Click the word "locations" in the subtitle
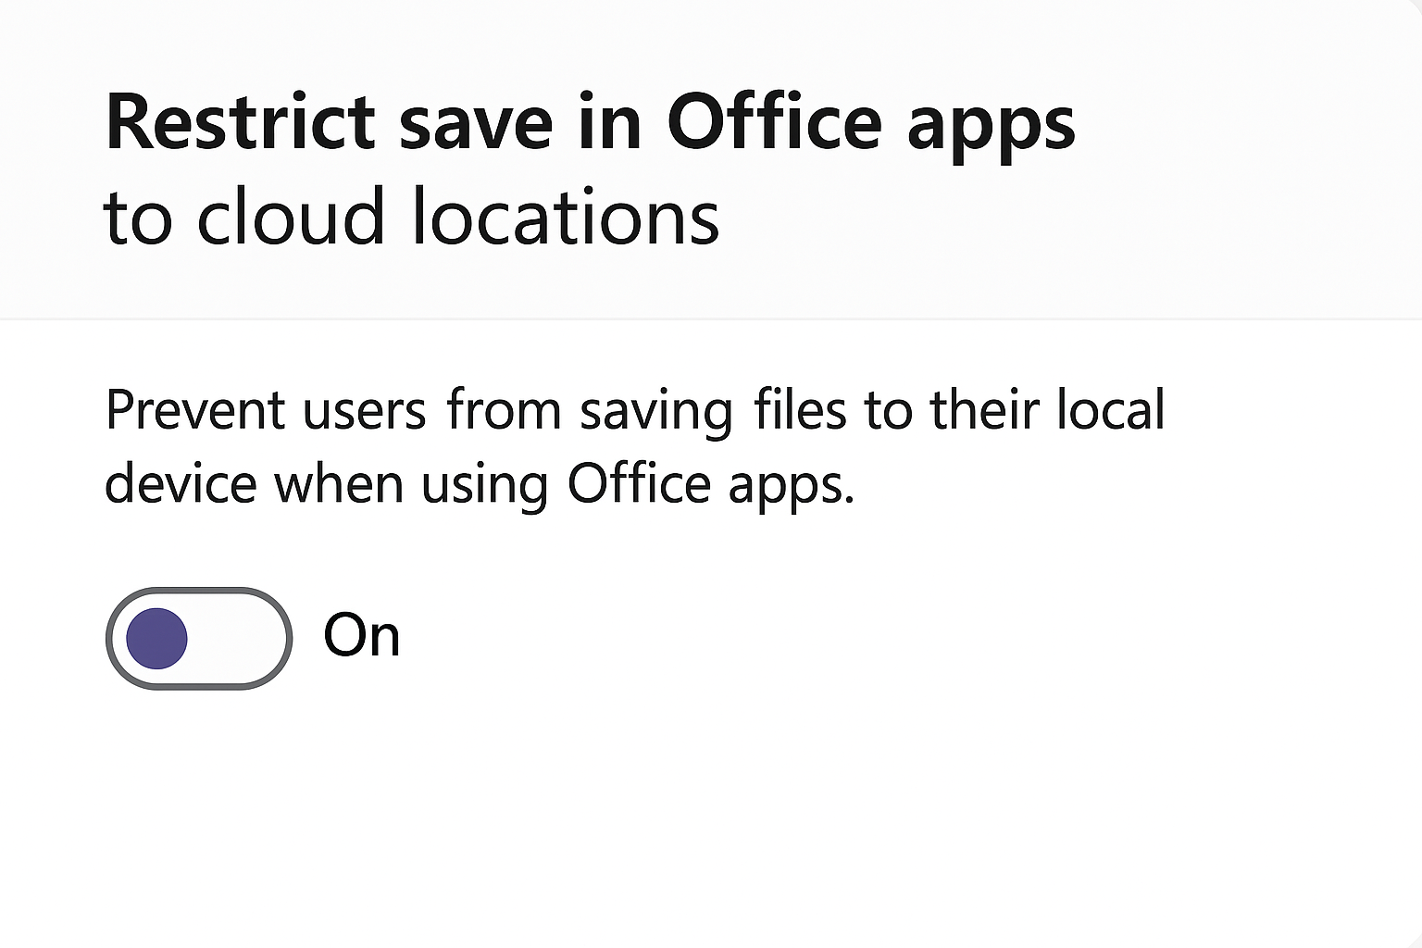The width and height of the screenshot is (1422, 948). (565, 218)
